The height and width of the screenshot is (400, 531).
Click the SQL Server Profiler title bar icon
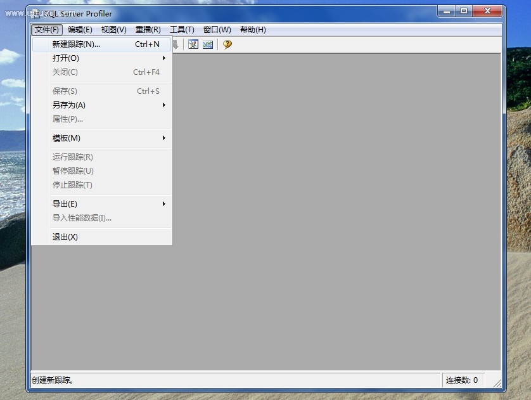coord(36,13)
